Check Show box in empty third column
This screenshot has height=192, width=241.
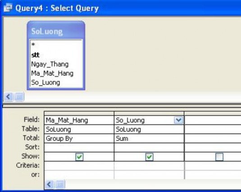pyautogui.click(x=219, y=157)
